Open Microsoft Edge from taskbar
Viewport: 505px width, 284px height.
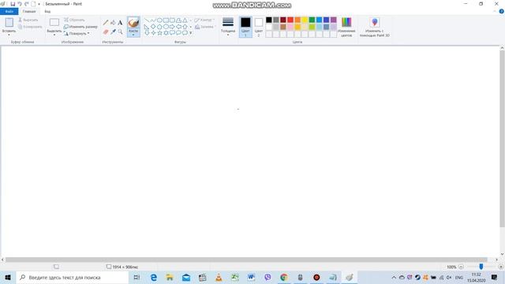tap(154, 277)
